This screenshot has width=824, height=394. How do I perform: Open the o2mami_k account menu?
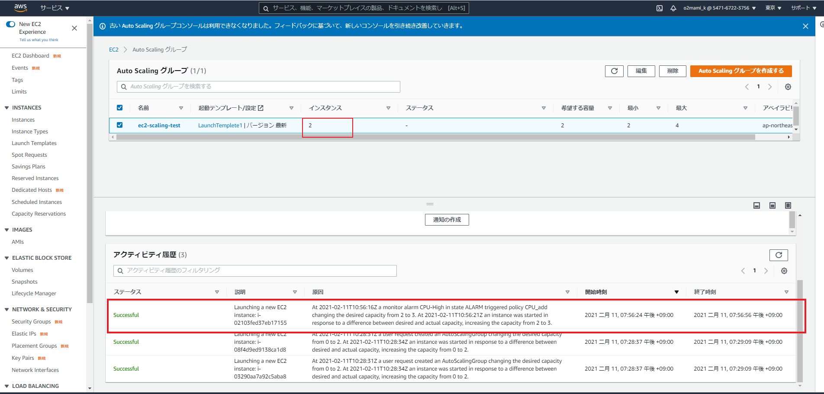click(x=720, y=8)
